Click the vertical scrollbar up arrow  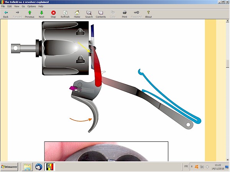[227, 21]
